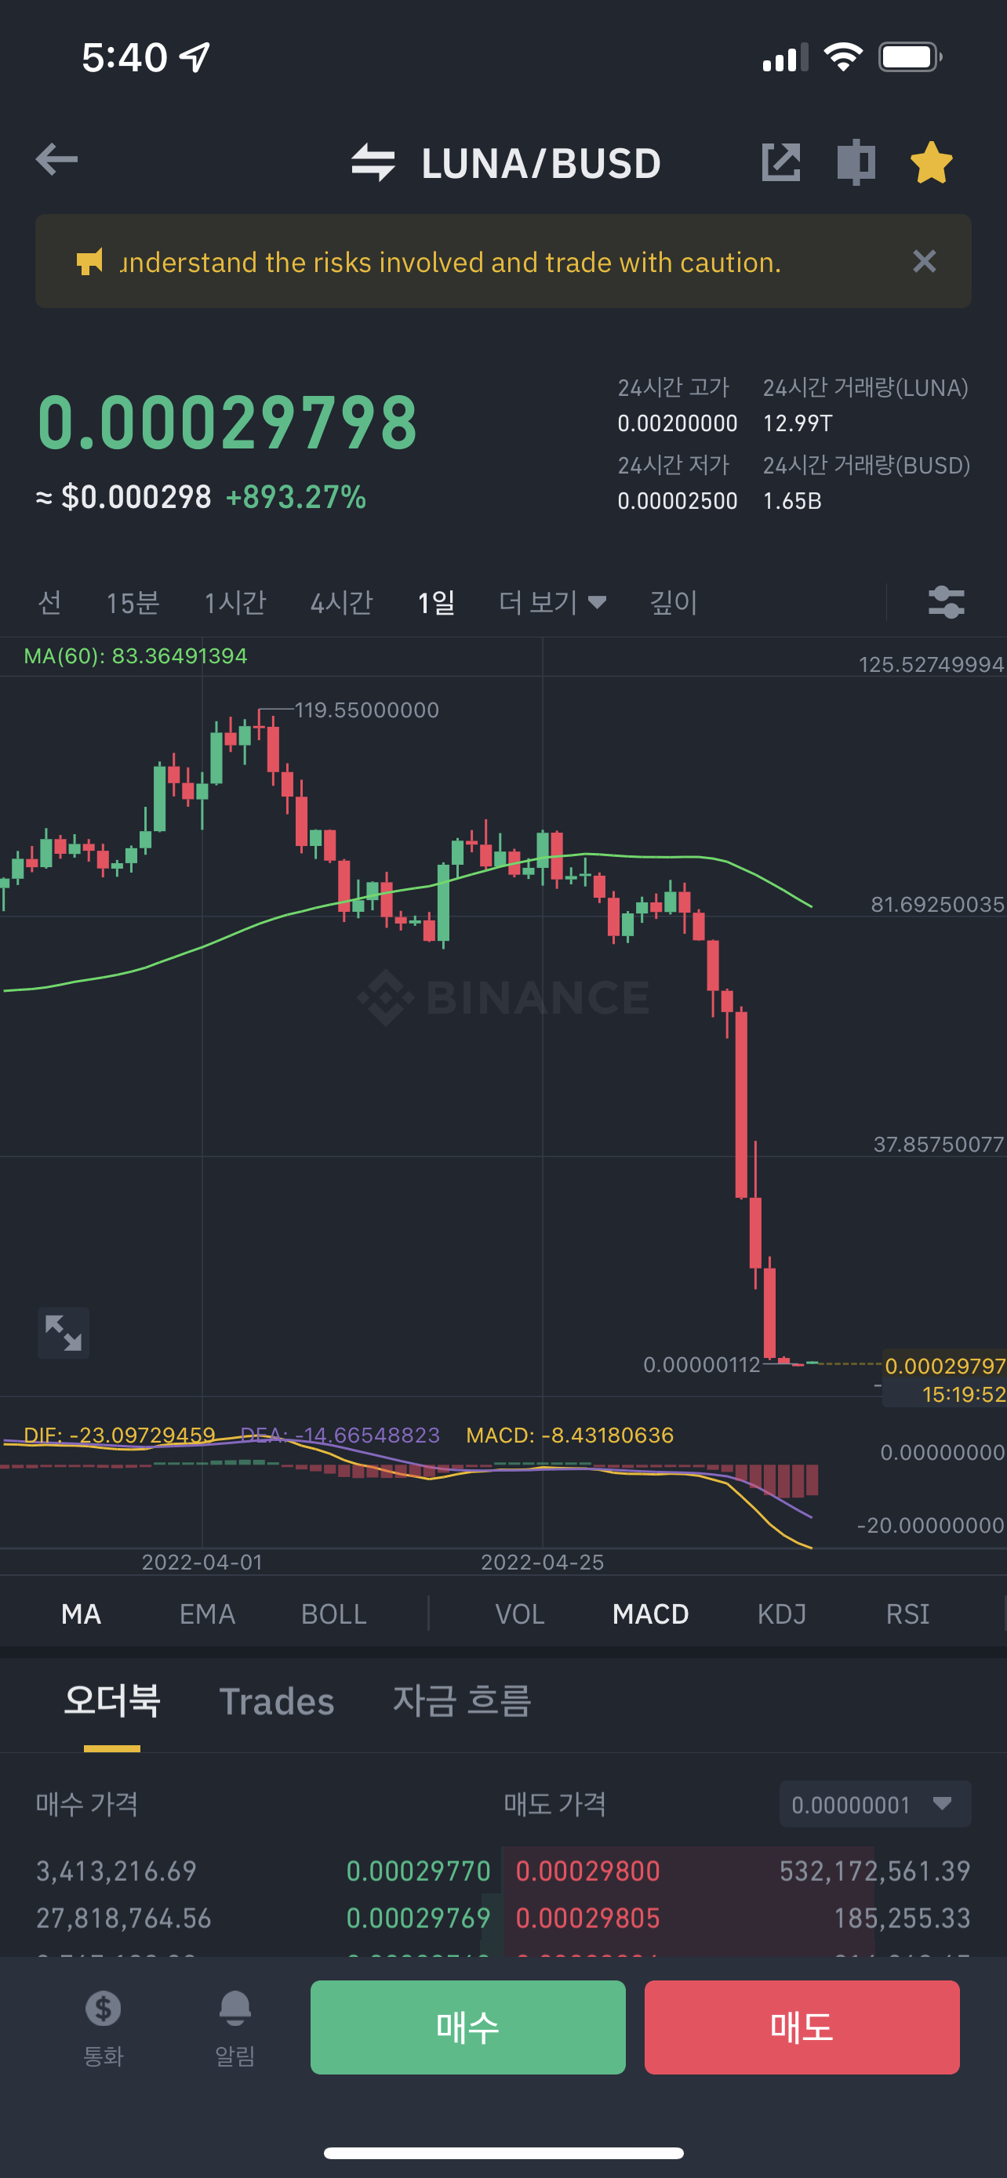Tap bid amount 3,413,216.69
The height and width of the screenshot is (2178, 1007).
point(116,1871)
